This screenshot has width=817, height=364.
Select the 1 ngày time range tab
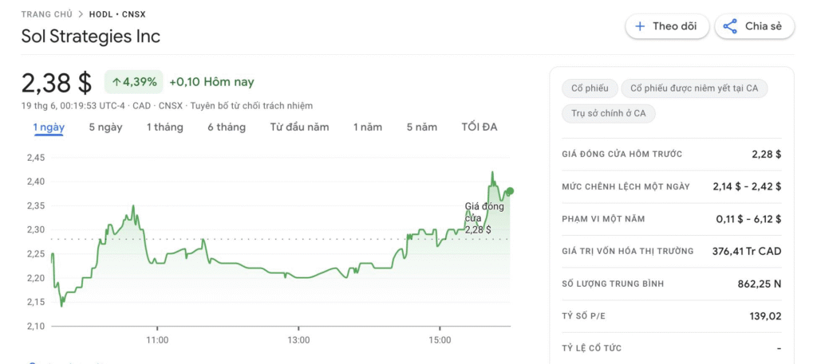click(x=49, y=127)
